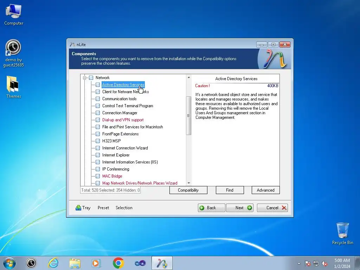The image size is (360, 270).
Task: Select Internet Explorer component row
Action: pyautogui.click(x=116, y=155)
